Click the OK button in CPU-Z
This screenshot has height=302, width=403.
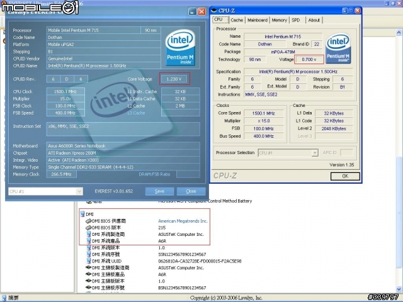pyautogui.click(x=345, y=176)
